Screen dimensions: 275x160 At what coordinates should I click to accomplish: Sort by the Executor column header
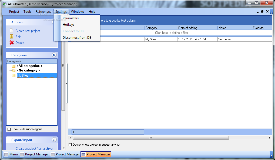(x=262, y=28)
